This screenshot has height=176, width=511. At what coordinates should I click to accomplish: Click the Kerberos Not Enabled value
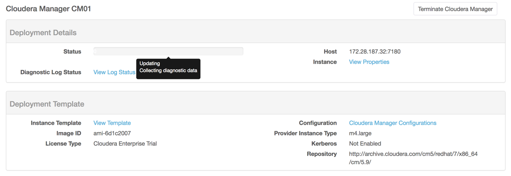[x=365, y=144]
